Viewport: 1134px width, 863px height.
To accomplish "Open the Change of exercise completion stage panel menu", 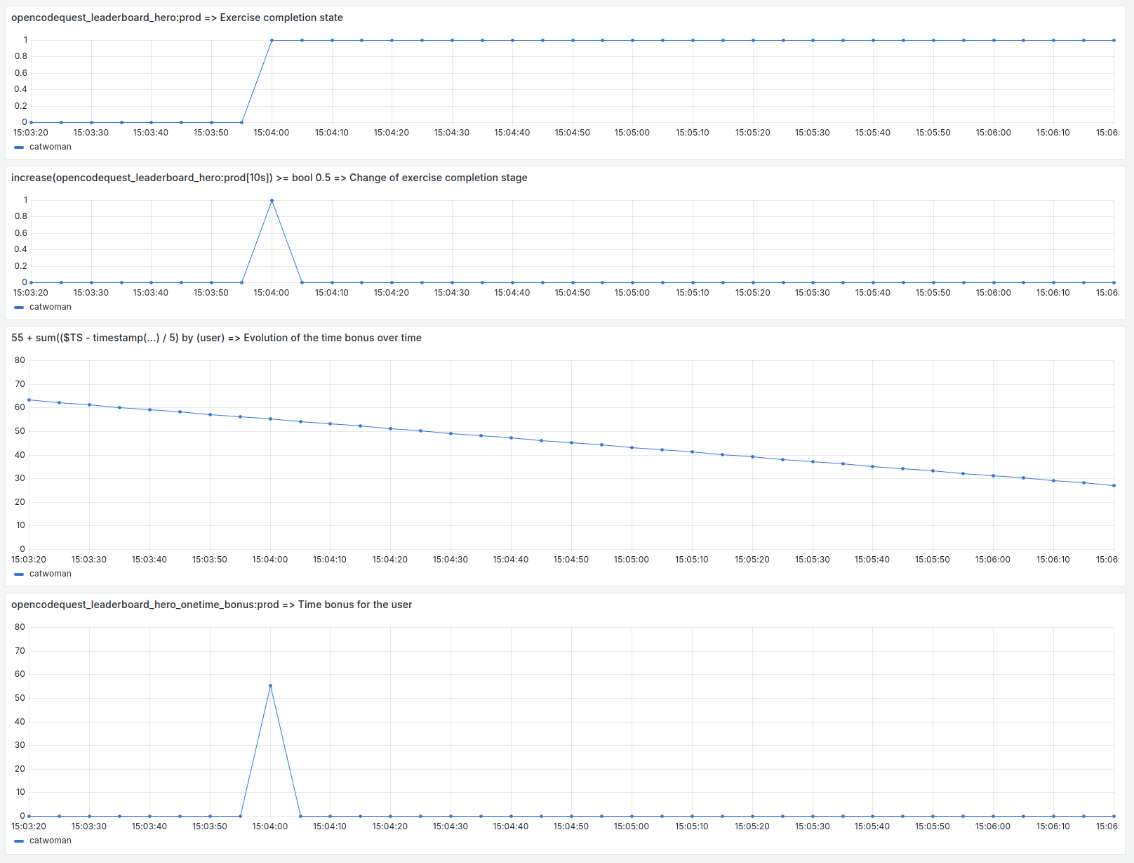I will [269, 178].
